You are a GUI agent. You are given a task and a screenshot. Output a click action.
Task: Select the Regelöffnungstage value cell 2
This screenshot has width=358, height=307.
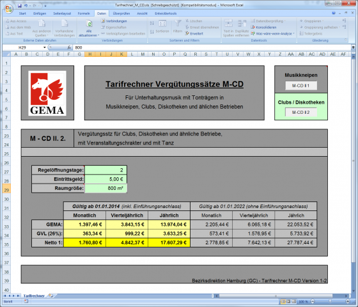105,170
